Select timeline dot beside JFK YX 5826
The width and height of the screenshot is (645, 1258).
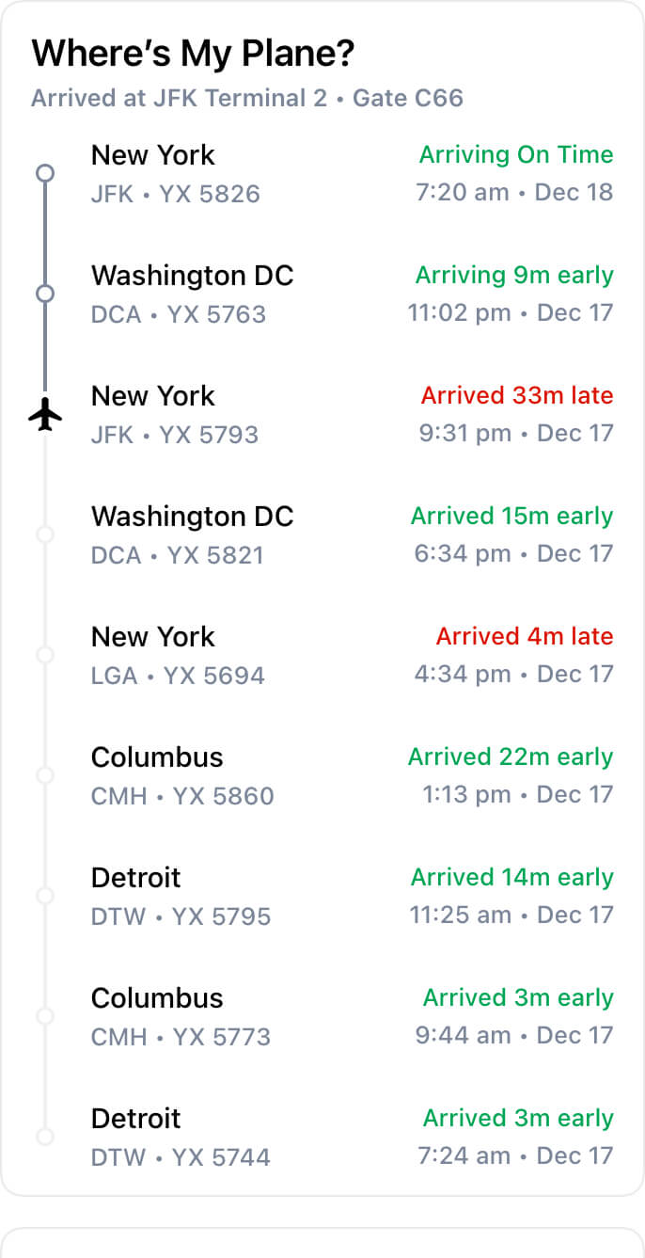tap(45, 173)
